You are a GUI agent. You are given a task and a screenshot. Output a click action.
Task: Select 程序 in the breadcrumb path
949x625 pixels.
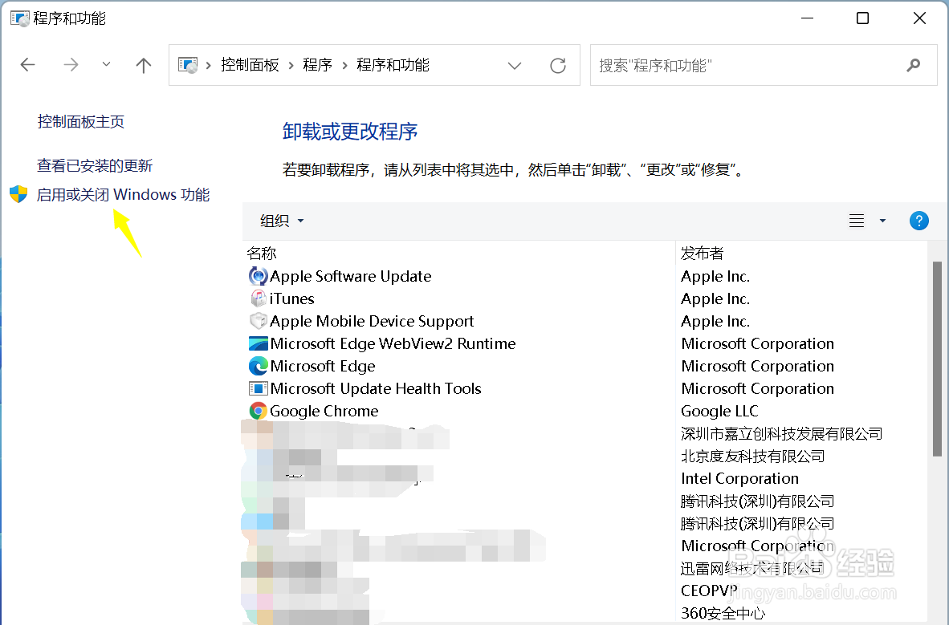(x=318, y=65)
